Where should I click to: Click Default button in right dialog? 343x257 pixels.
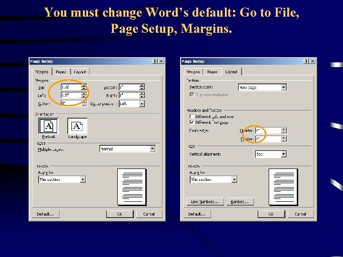pos(197,214)
